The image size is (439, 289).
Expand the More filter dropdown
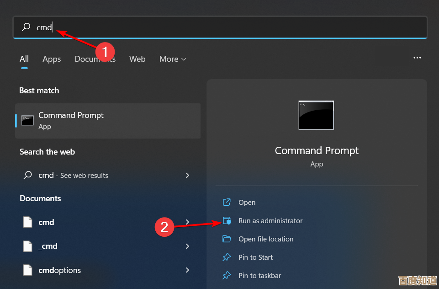pos(173,59)
